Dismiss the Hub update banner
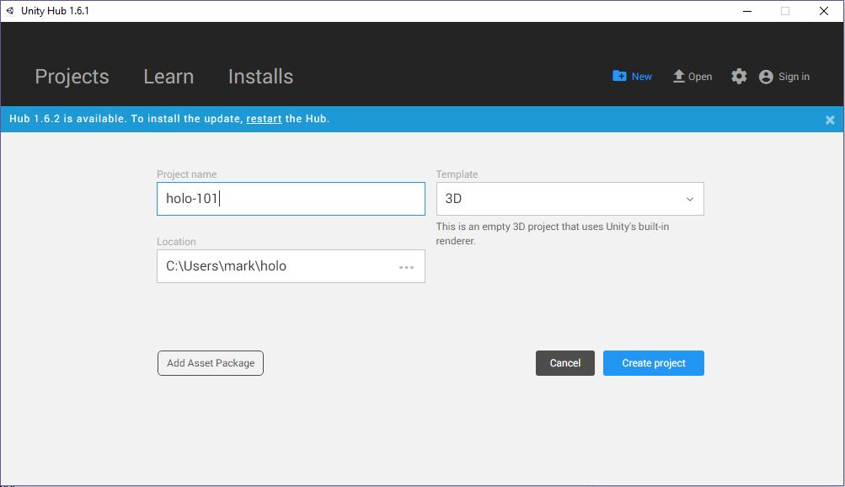This screenshot has height=487, width=845. point(830,120)
